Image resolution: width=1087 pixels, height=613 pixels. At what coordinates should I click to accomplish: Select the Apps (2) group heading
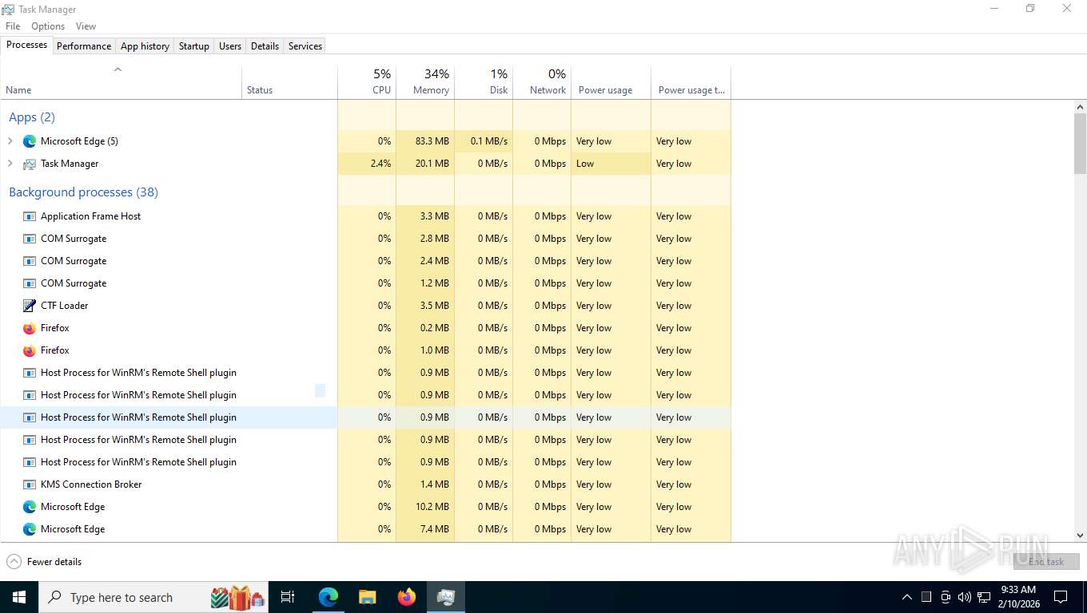(x=32, y=117)
